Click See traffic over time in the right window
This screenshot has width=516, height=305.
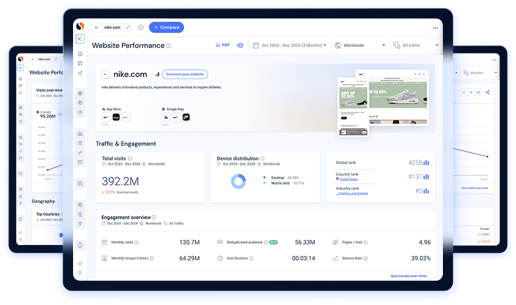tap(475, 188)
